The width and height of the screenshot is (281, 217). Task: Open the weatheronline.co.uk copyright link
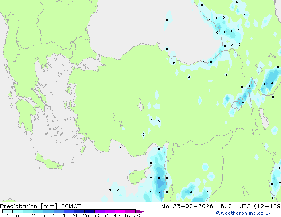click(244, 213)
